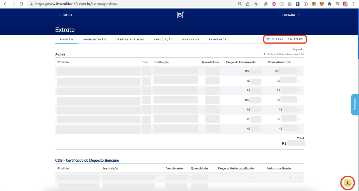Click the camera screenshot extension icon

click(290, 4)
